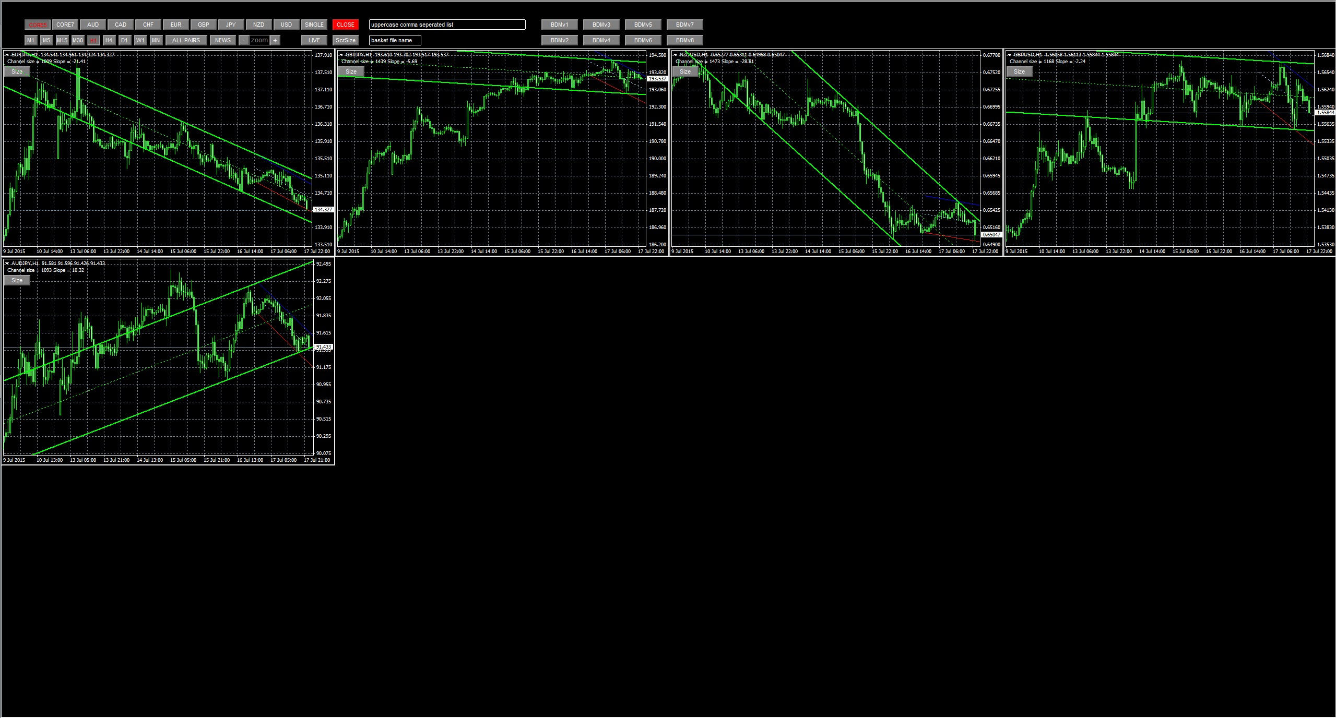This screenshot has width=1336, height=718.
Task: Click the zoom value field
Action: (259, 40)
